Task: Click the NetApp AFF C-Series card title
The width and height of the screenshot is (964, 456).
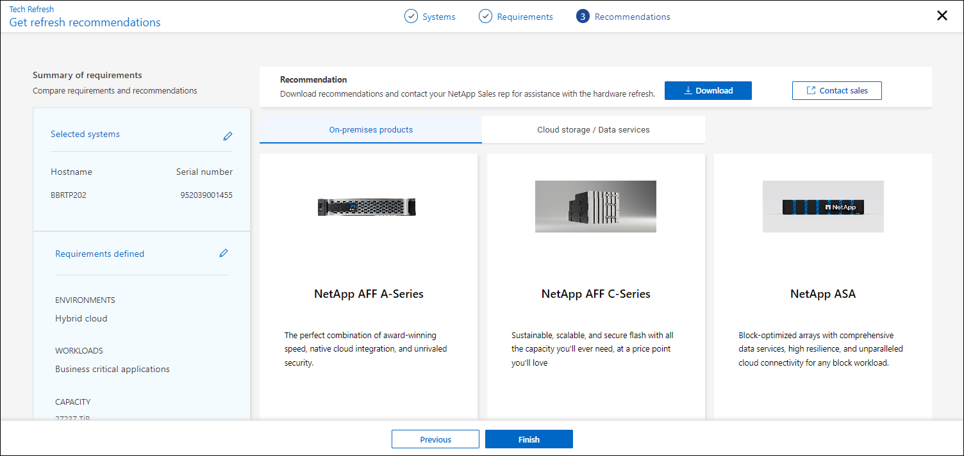Action: [x=595, y=293]
